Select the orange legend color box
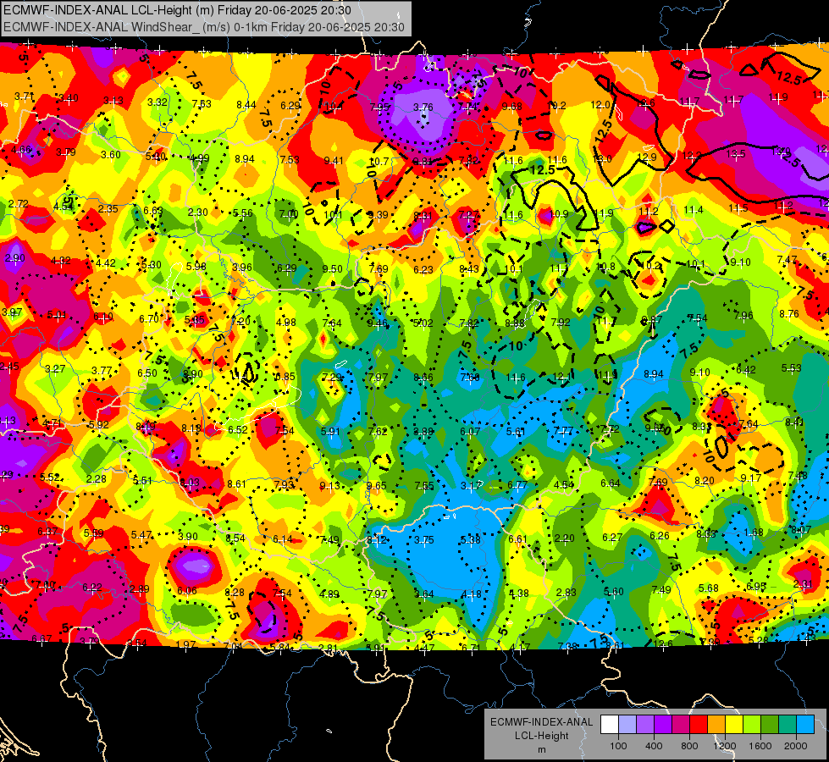829x762 pixels. [x=716, y=725]
